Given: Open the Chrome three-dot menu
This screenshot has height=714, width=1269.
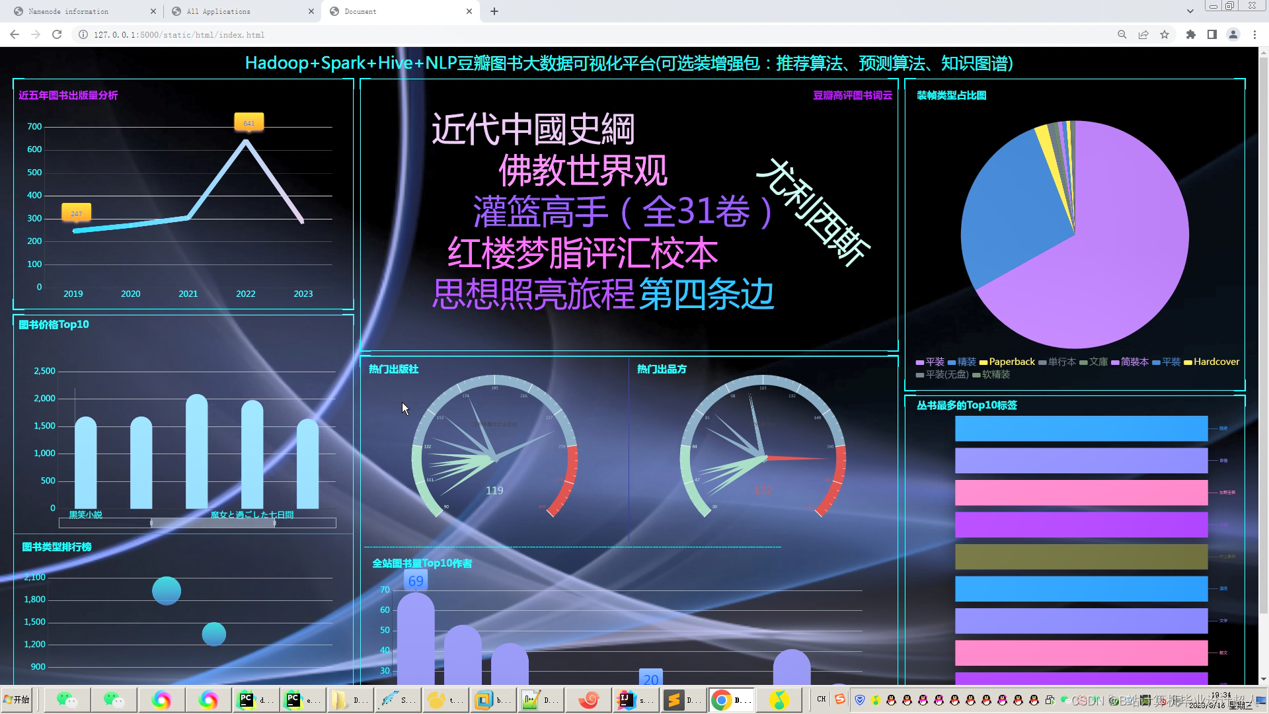Looking at the screenshot, I should pyautogui.click(x=1254, y=34).
